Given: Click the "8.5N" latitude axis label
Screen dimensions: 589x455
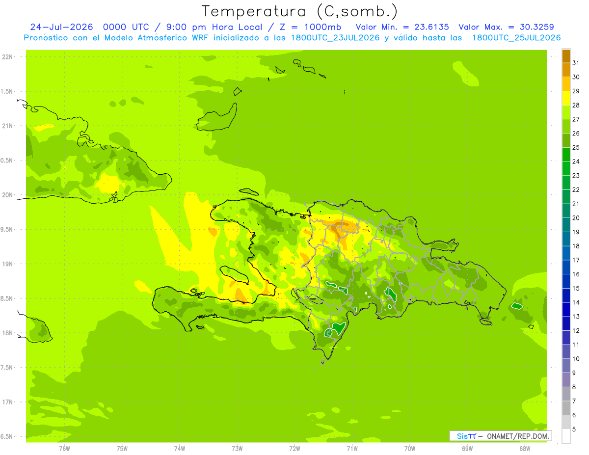Looking at the screenshot, I should point(7,298).
